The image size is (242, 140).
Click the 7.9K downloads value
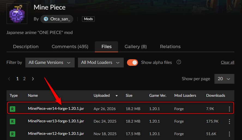pos(210,109)
